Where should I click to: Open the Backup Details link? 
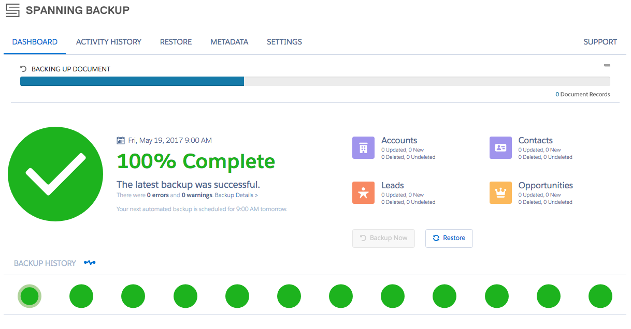236,195
